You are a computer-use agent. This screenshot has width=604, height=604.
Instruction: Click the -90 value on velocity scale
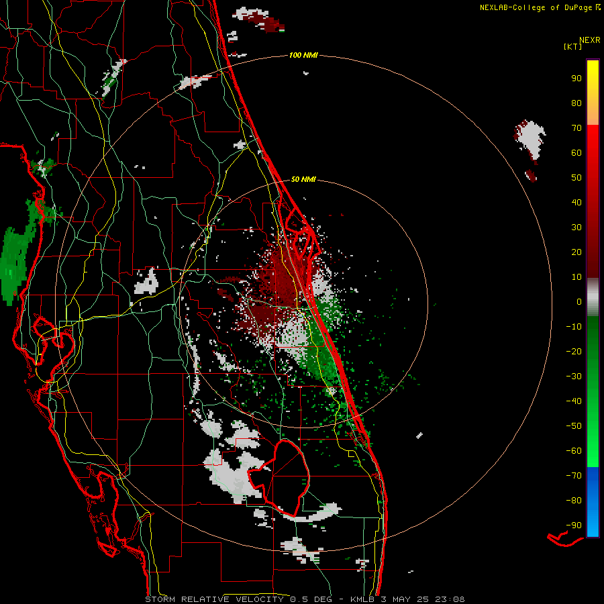pyautogui.click(x=574, y=525)
